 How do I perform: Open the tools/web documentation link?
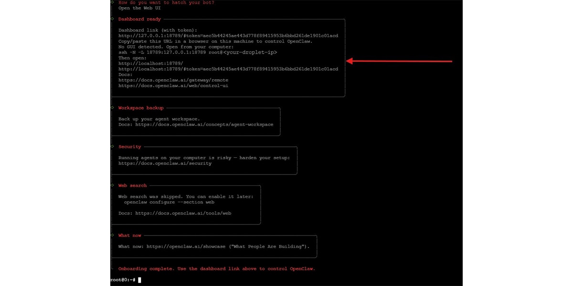click(x=184, y=213)
